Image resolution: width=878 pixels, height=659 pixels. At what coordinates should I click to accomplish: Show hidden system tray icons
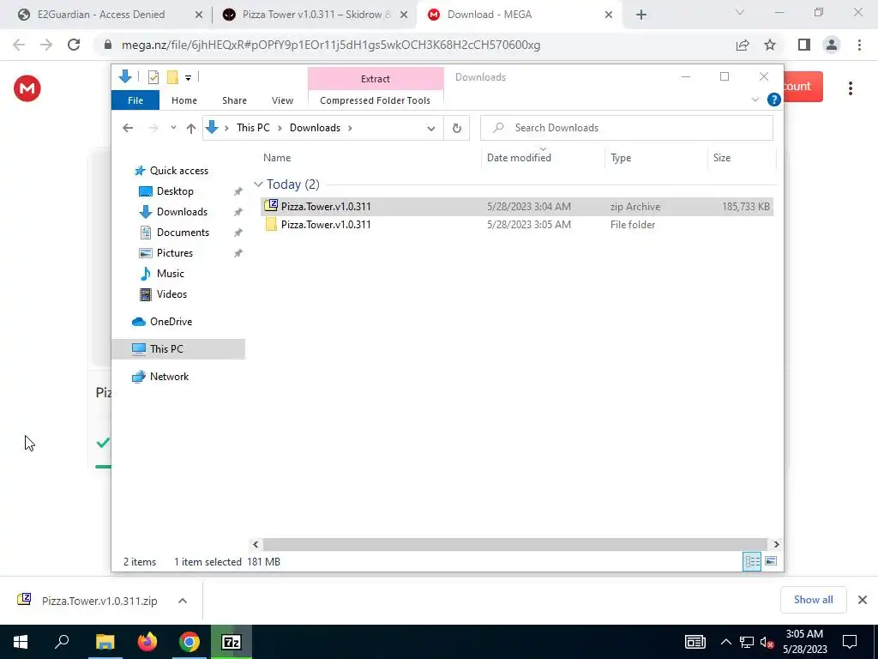pos(725,642)
